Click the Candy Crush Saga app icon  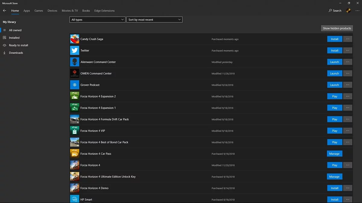(75, 39)
